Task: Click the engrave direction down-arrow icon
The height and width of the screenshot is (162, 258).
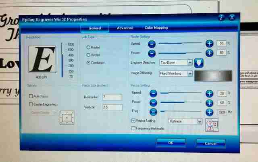Action: [199, 63]
